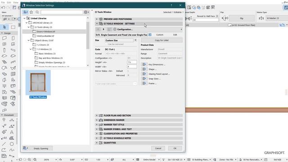Click the library search text field

pyautogui.click(x=62, y=12)
